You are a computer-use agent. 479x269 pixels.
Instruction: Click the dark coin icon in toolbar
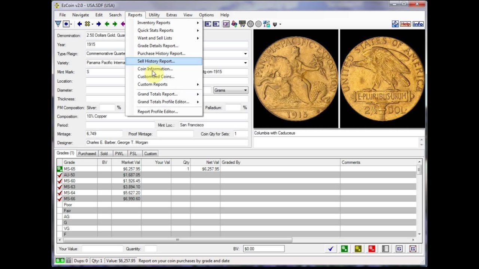(x=250, y=24)
